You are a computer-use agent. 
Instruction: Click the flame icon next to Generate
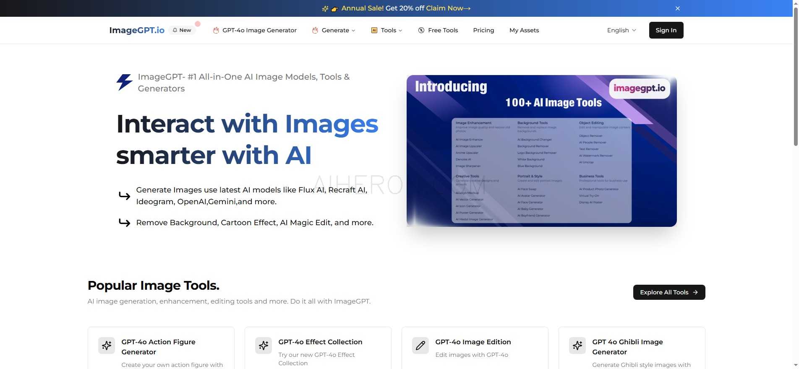tap(315, 30)
